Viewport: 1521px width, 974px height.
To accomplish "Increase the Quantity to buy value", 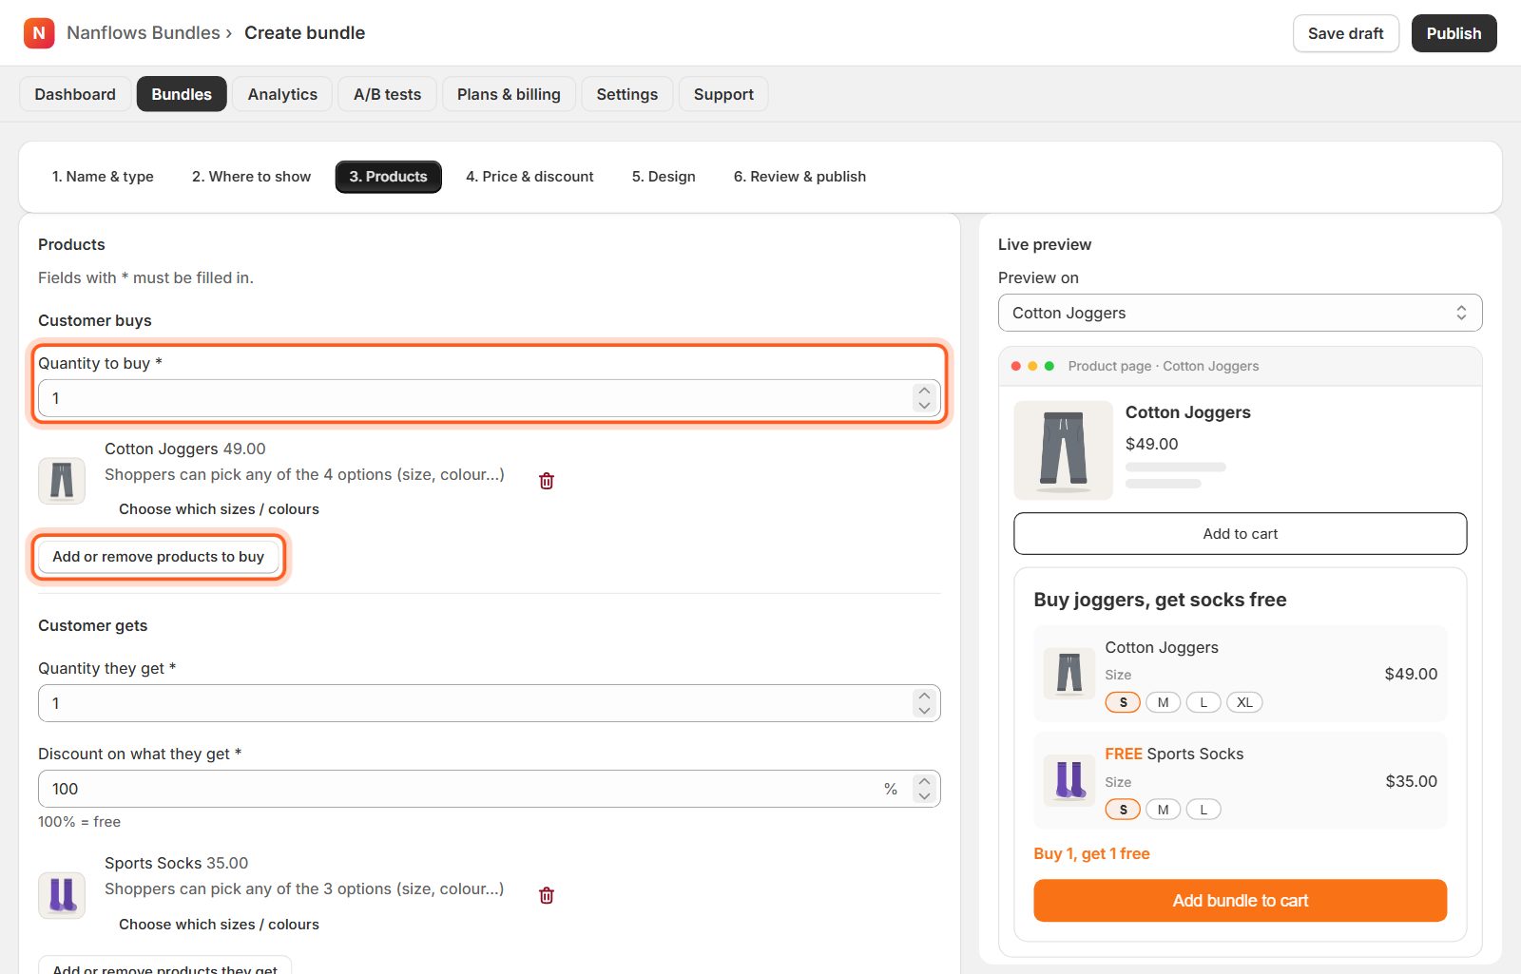I will [924, 391].
